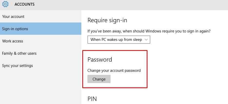Open Sync your settings page
This screenshot has width=228, height=104.
(17, 66)
